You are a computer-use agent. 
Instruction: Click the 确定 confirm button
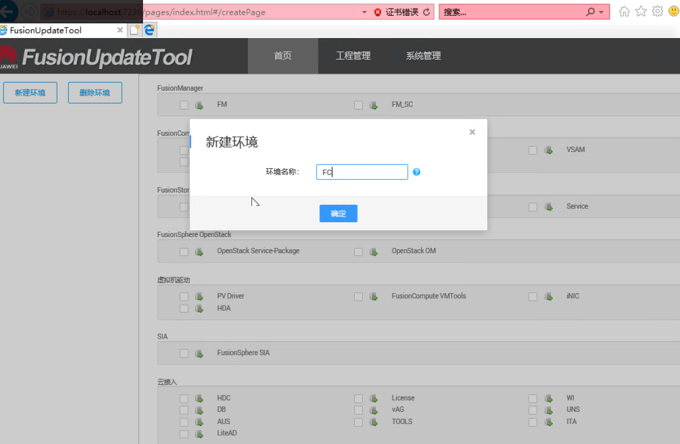[x=338, y=214]
